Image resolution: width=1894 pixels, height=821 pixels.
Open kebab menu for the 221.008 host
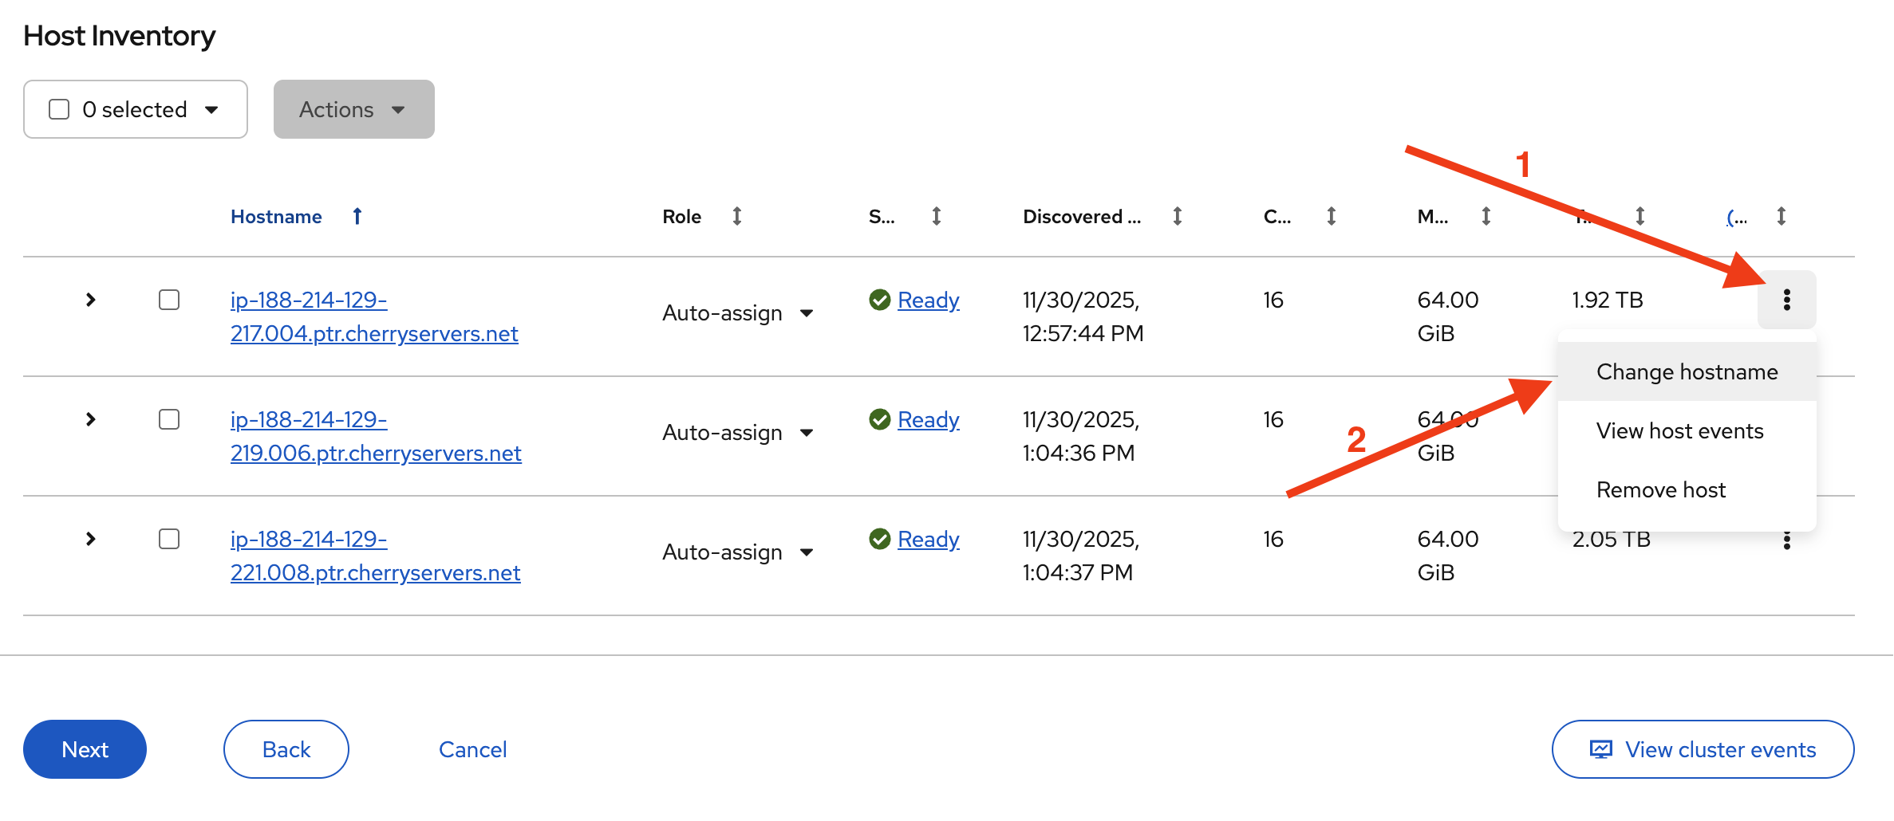(1786, 541)
